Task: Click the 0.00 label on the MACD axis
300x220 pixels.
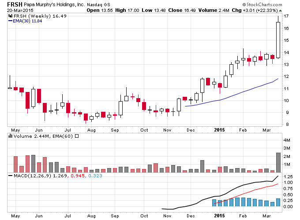Action: click(x=288, y=207)
